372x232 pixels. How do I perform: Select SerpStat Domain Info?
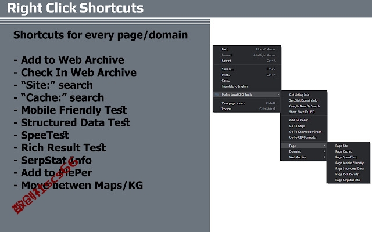pyautogui.click(x=303, y=100)
